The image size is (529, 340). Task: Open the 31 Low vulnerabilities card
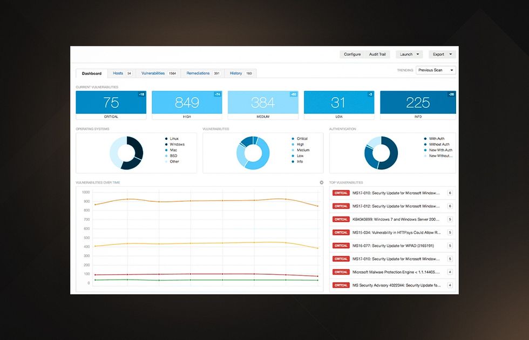339,105
